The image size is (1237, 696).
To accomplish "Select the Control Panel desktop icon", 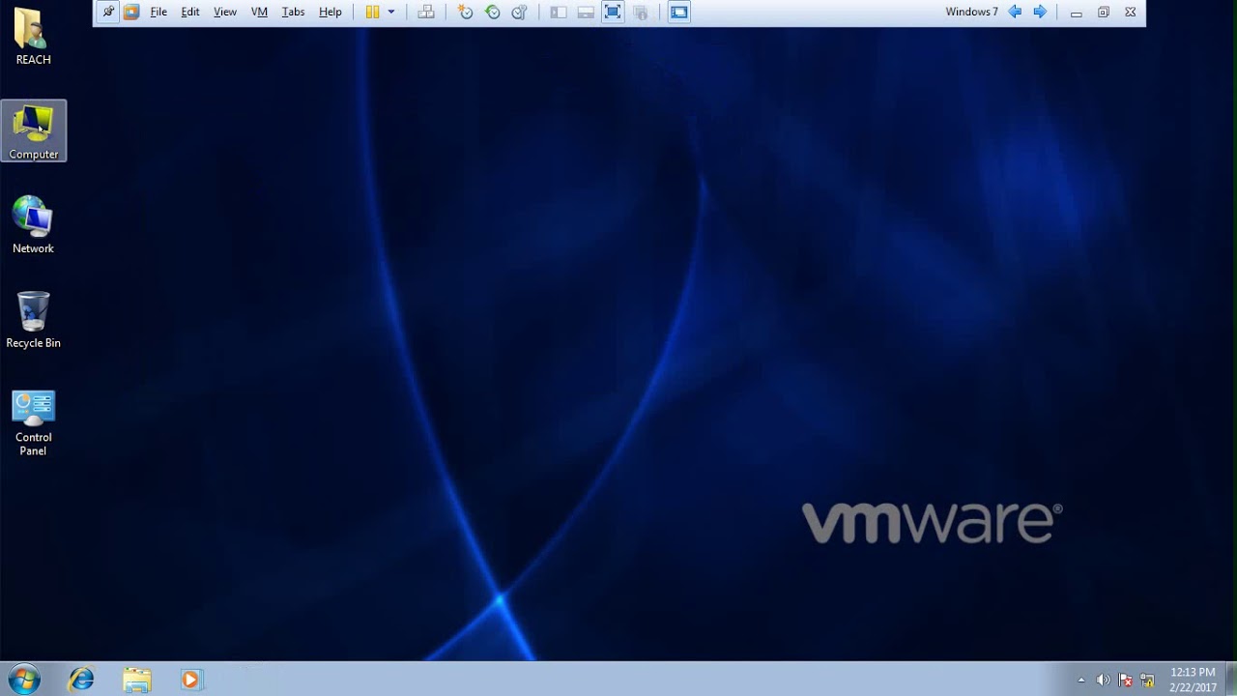I will tap(33, 422).
